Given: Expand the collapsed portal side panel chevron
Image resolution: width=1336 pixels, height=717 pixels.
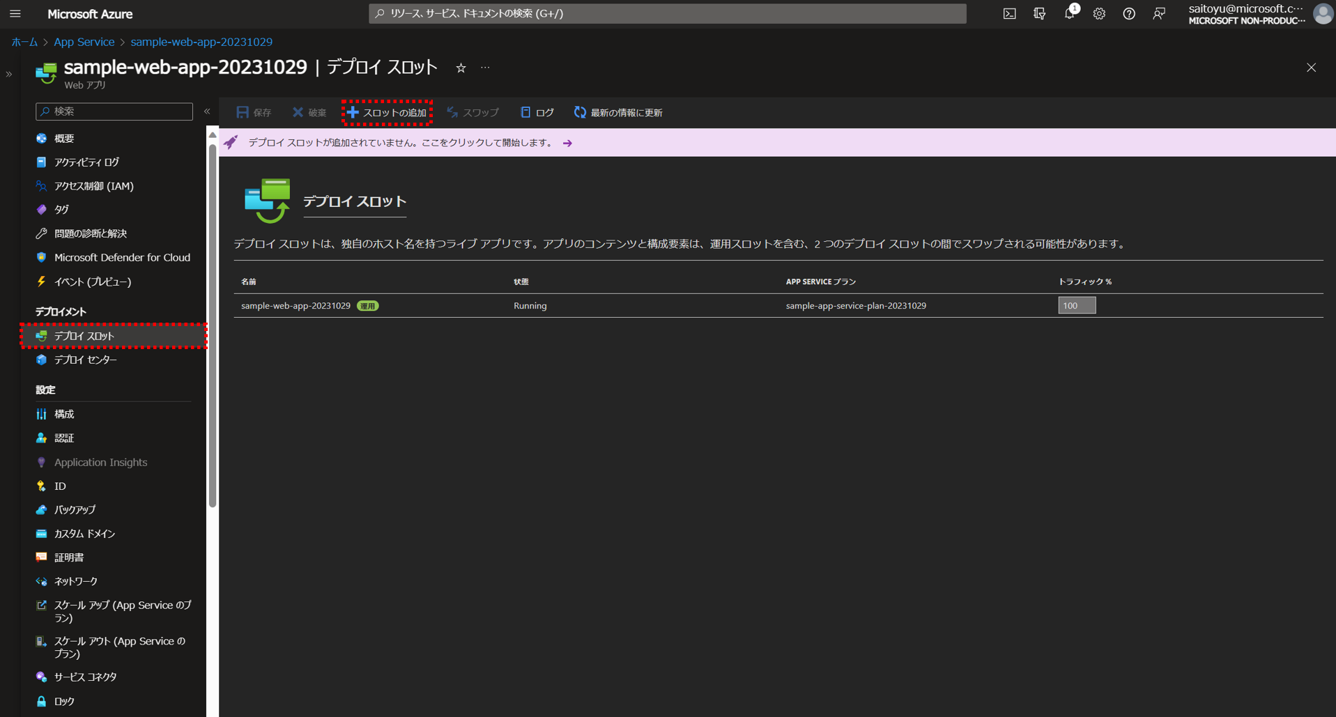Looking at the screenshot, I should click(x=9, y=74).
